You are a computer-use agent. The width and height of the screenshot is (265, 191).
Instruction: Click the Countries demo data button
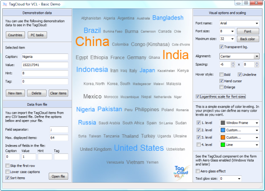(15, 35)
